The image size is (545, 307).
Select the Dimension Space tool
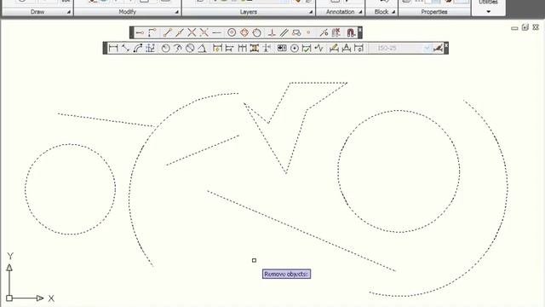pyautogui.click(x=254, y=48)
